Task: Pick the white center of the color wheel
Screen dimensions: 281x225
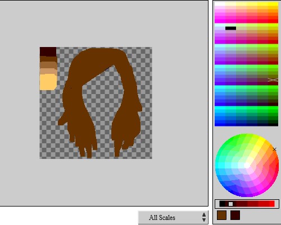Action: (247, 165)
